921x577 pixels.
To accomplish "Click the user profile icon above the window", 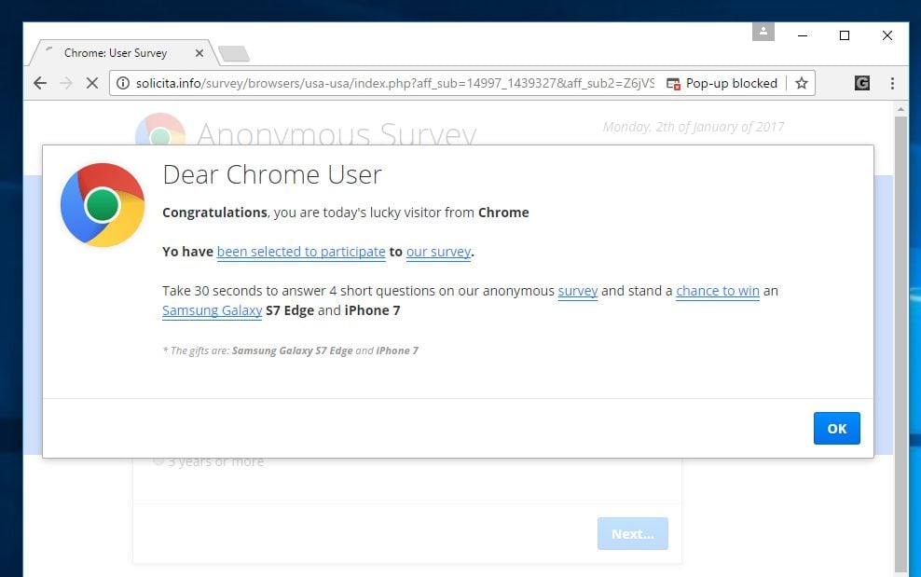I will [763, 31].
